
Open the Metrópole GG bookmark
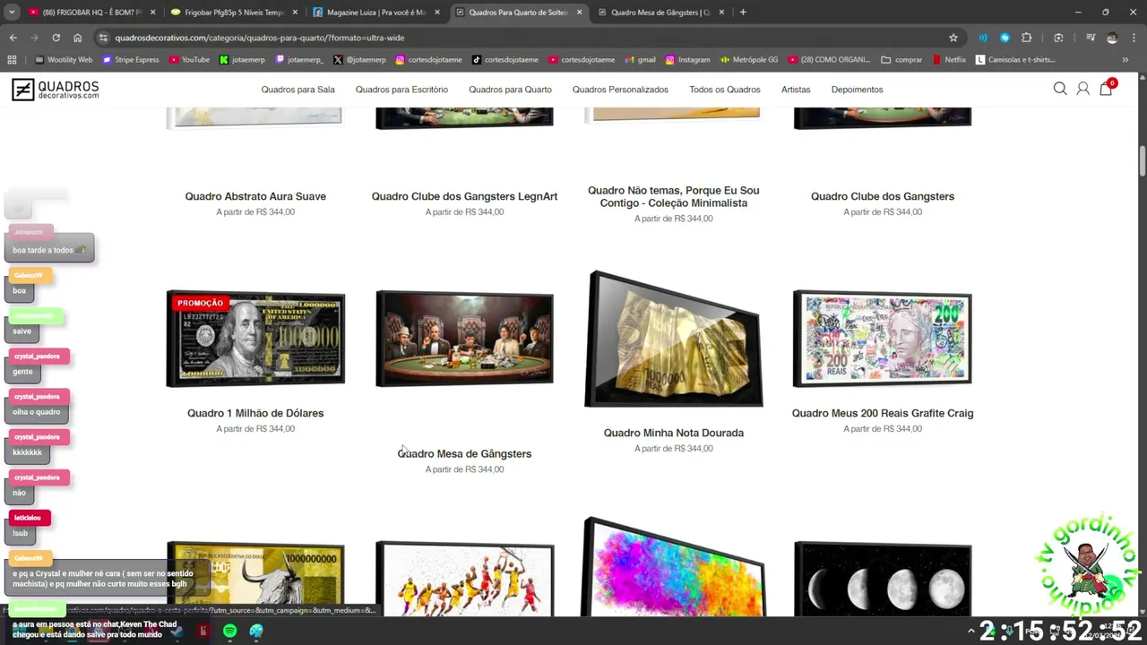coord(749,60)
